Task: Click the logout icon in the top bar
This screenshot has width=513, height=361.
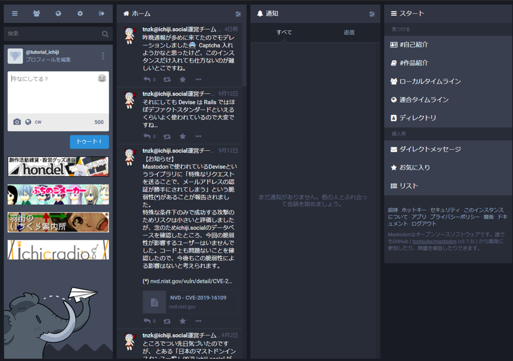Action: click(101, 14)
